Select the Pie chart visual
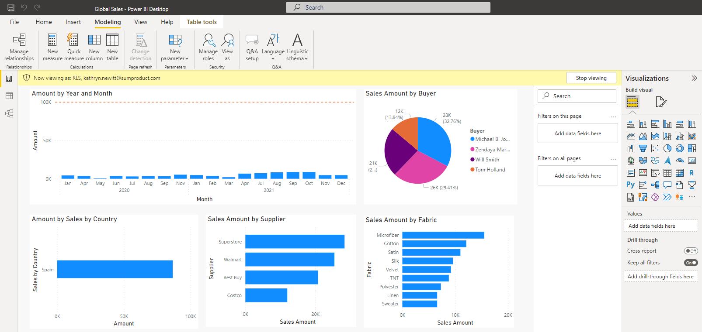 click(x=667, y=148)
